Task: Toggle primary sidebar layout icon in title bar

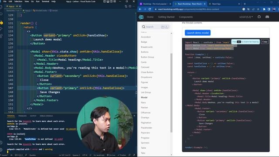Action: 105,1
